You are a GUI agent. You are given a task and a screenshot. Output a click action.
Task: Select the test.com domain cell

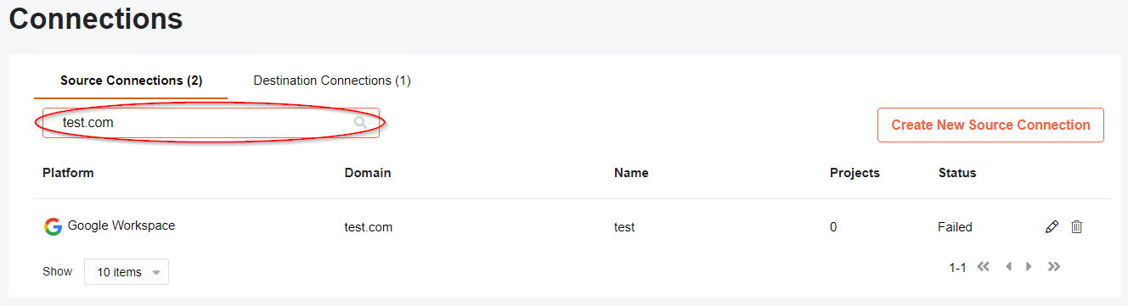click(369, 227)
